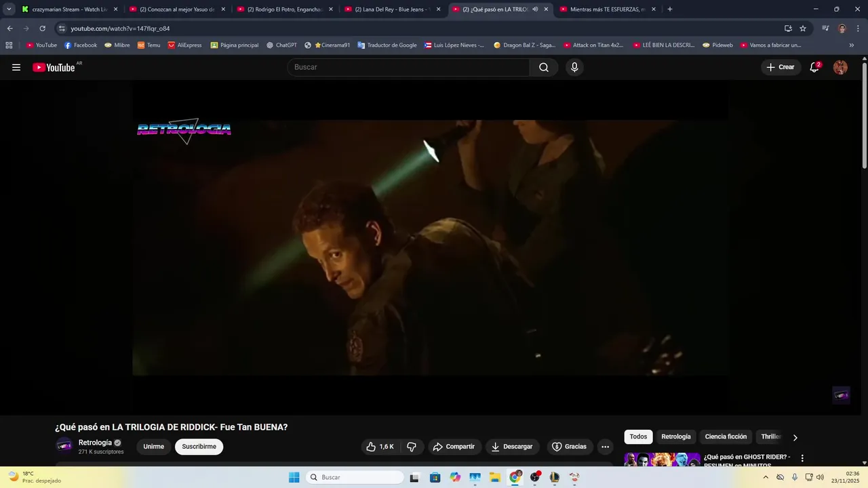Click the video player to pause

pyautogui.click(x=430, y=248)
